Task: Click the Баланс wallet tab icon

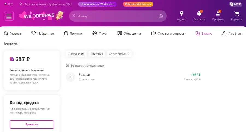Action: click(x=198, y=33)
